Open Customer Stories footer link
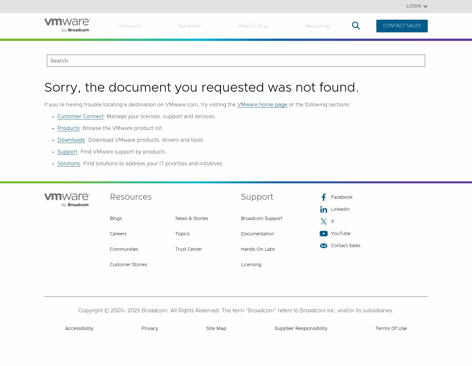This screenshot has width=472, height=366. [128, 265]
